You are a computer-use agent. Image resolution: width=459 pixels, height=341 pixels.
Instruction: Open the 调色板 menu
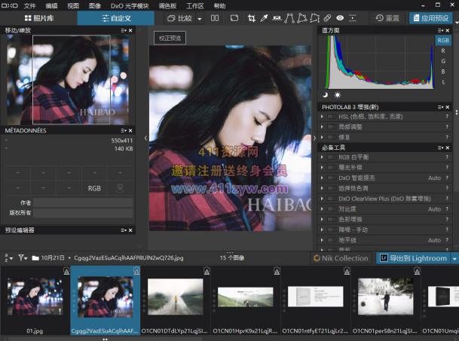pos(169,5)
